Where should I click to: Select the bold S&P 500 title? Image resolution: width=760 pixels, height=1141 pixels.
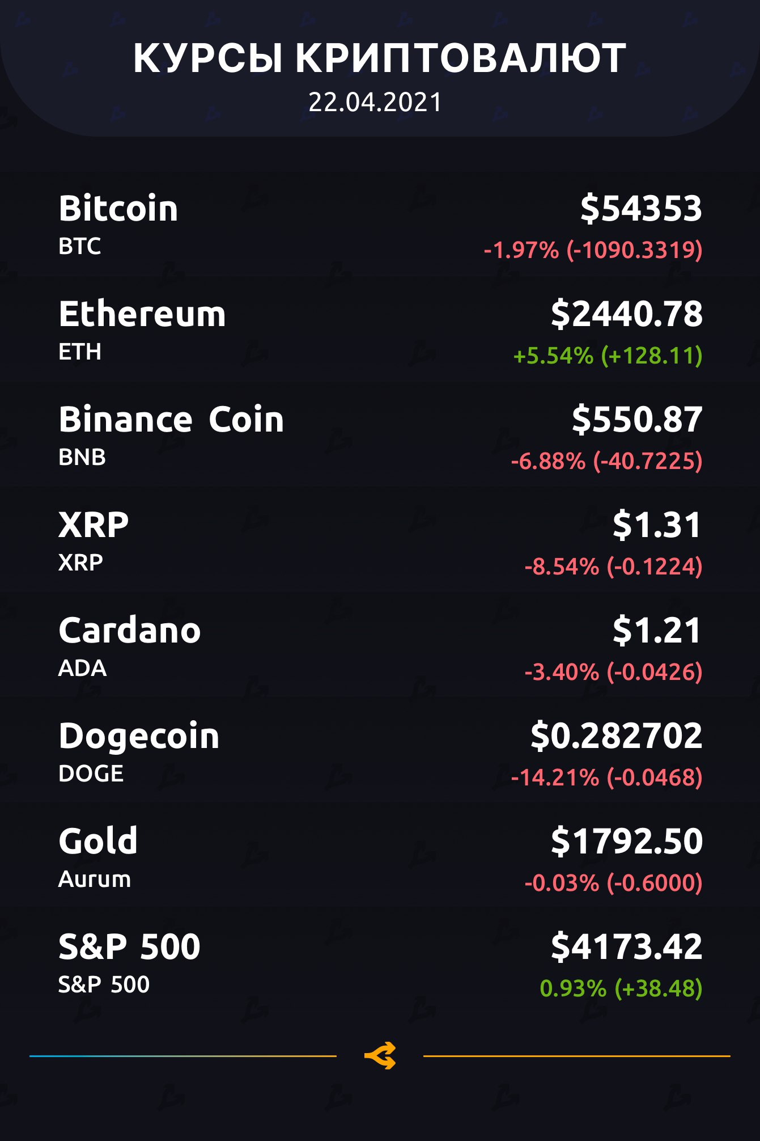tap(129, 946)
